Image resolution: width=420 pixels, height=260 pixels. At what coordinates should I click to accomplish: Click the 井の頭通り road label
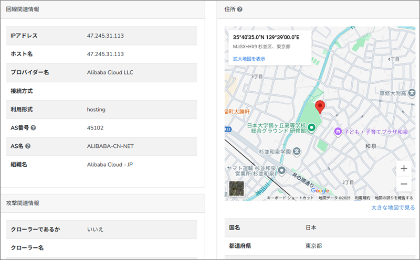pyautogui.click(x=303, y=180)
